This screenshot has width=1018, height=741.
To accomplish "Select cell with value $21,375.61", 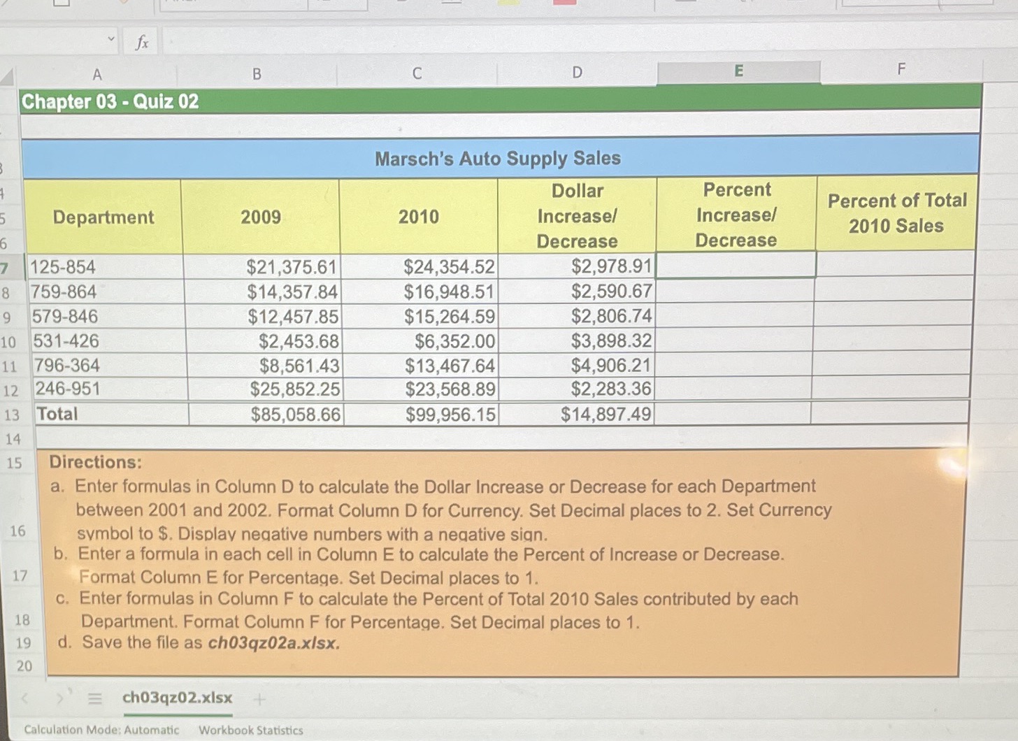I will [261, 267].
